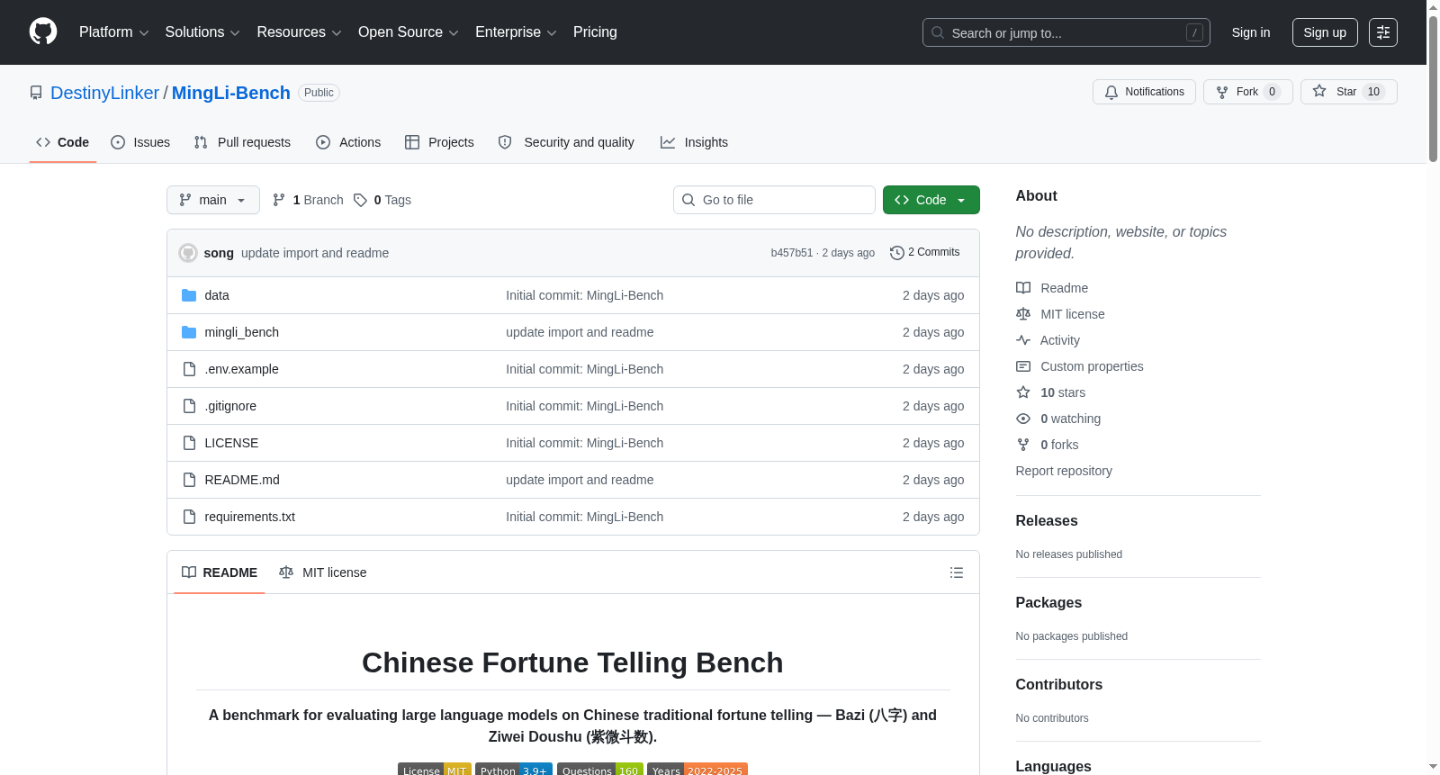Click the pulse icon beside Activity
The width and height of the screenshot is (1440, 775).
coord(1023,340)
